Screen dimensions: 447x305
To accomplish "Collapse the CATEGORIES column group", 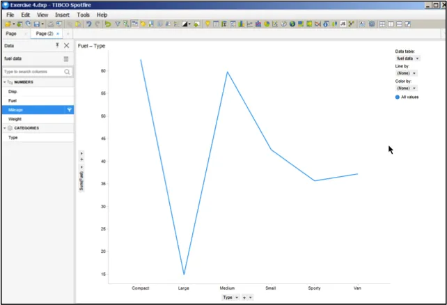I will click(5, 128).
